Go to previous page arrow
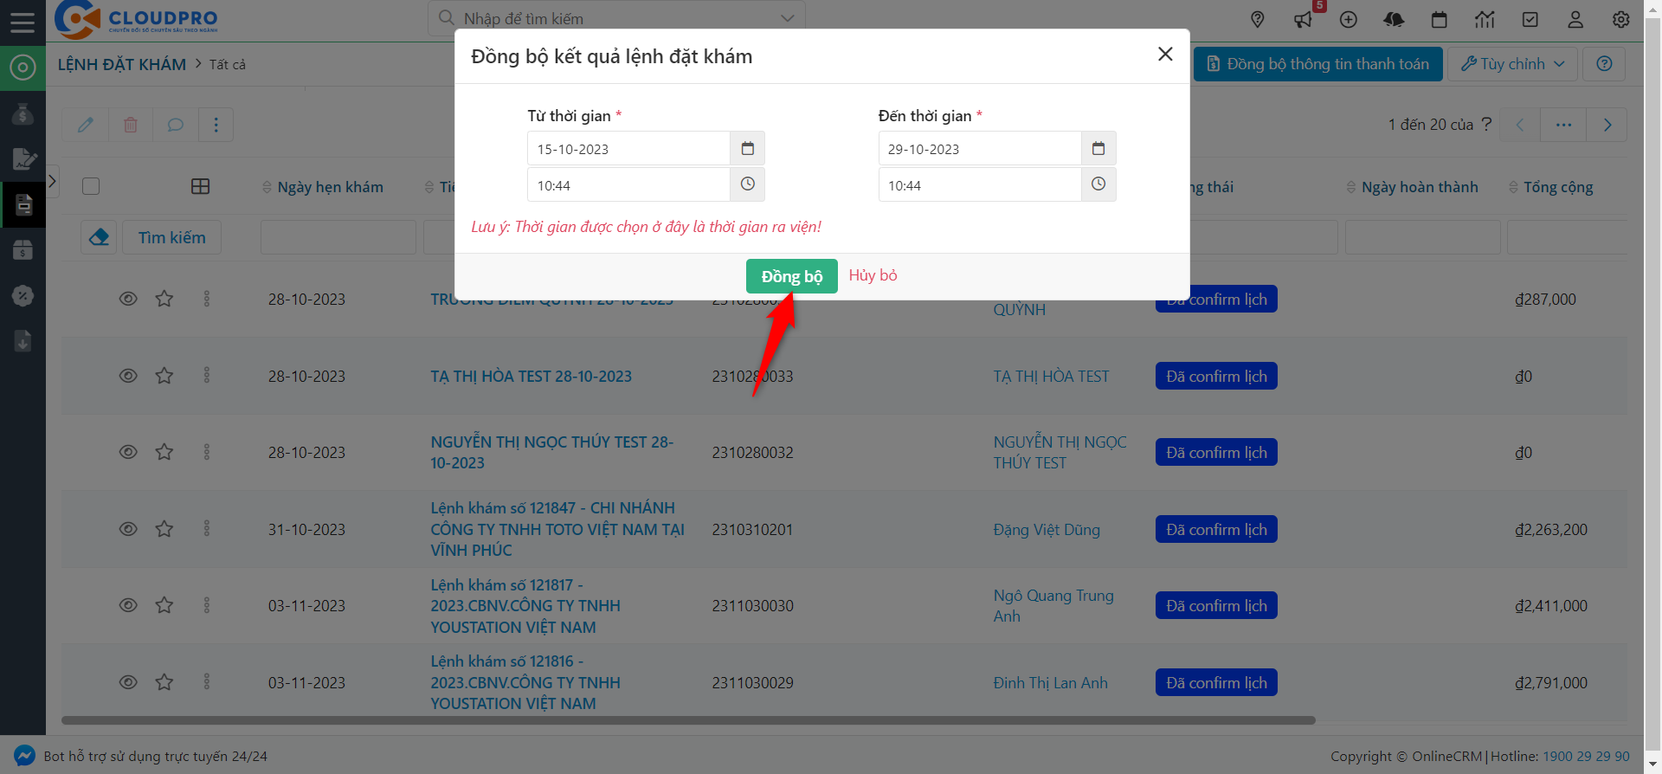 (x=1519, y=125)
